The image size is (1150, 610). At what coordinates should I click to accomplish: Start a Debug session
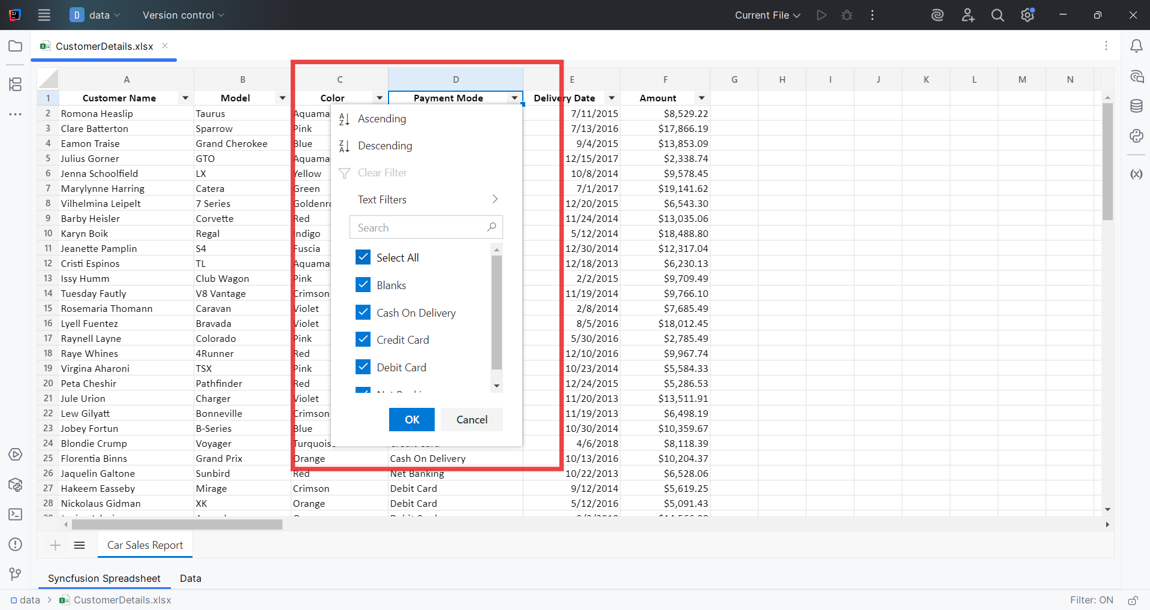pos(847,15)
